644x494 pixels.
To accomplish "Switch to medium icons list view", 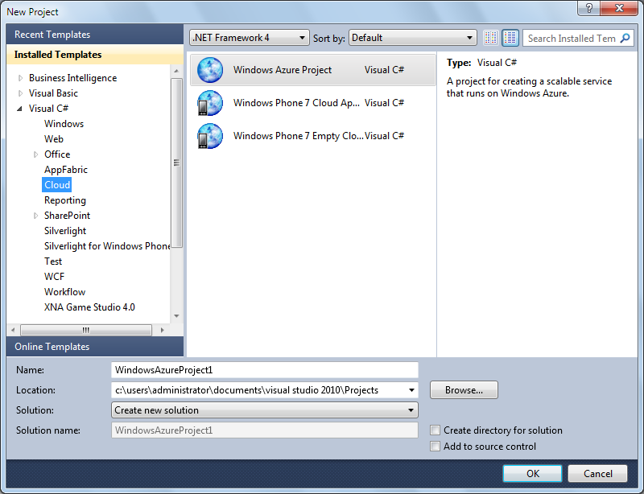I will [510, 38].
